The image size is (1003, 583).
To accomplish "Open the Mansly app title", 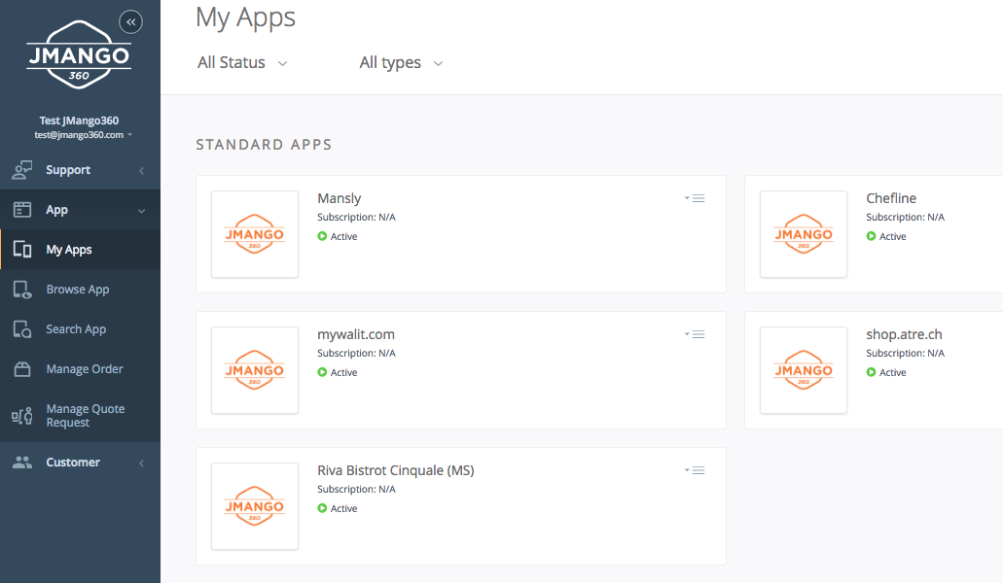I will pos(339,198).
